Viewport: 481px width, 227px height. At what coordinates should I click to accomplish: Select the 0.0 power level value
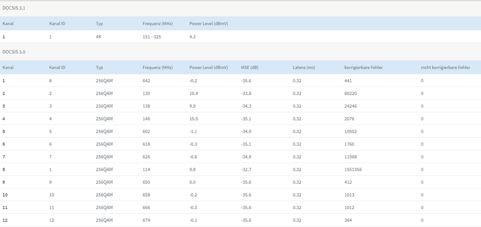click(192, 182)
